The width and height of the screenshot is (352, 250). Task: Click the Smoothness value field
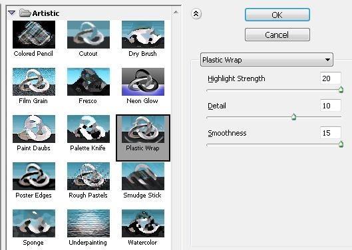331,132
